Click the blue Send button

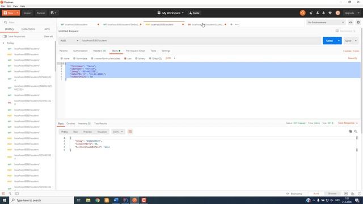(329, 41)
